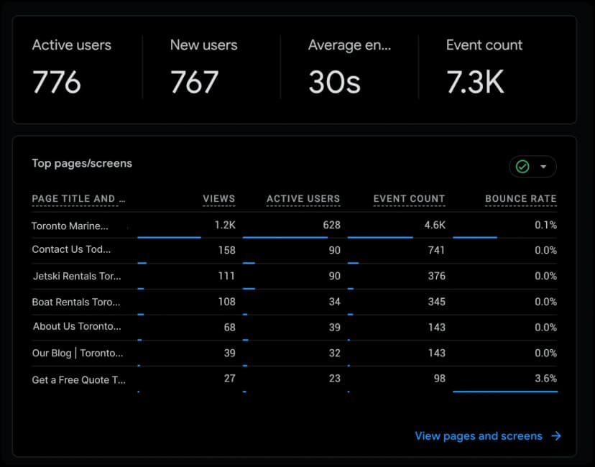Open the data freshness indicator badge
The height and width of the screenshot is (467, 595).
(532, 166)
